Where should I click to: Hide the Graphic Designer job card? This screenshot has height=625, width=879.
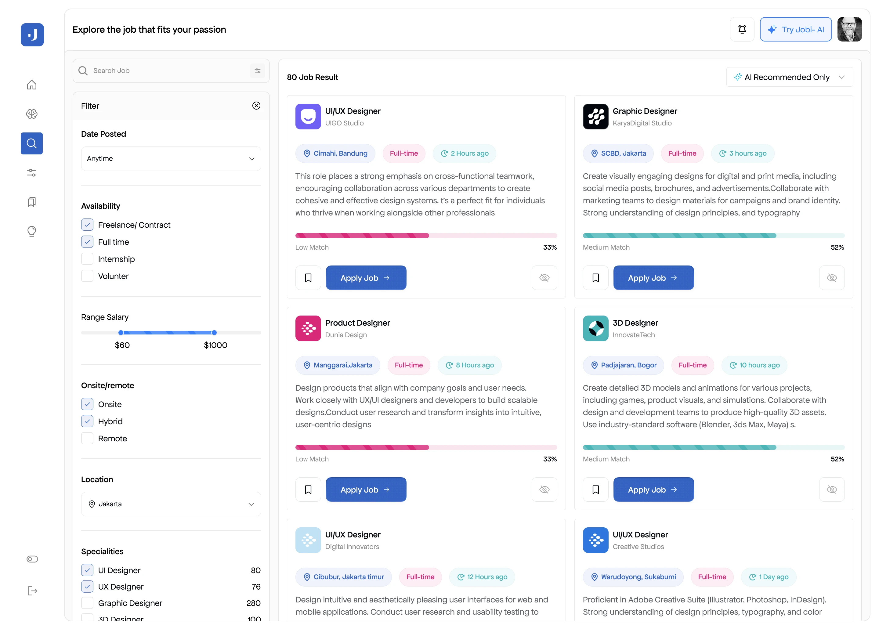click(831, 277)
